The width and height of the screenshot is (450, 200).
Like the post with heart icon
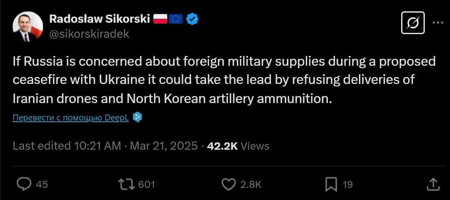pyautogui.click(x=228, y=184)
